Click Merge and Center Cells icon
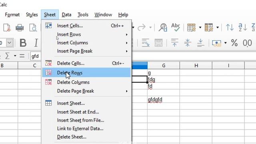The width and height of the screenshot is (256, 144). tap(158, 43)
